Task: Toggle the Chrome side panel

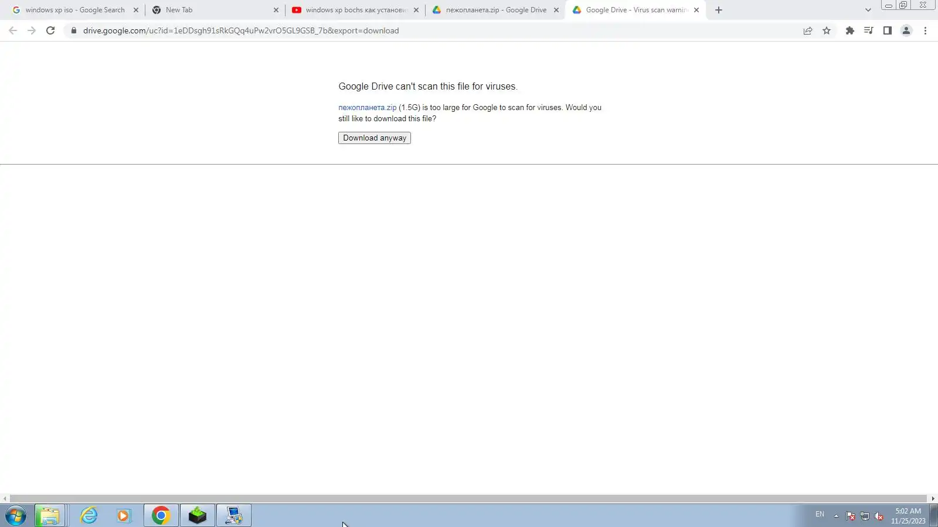Action: pyautogui.click(x=888, y=30)
